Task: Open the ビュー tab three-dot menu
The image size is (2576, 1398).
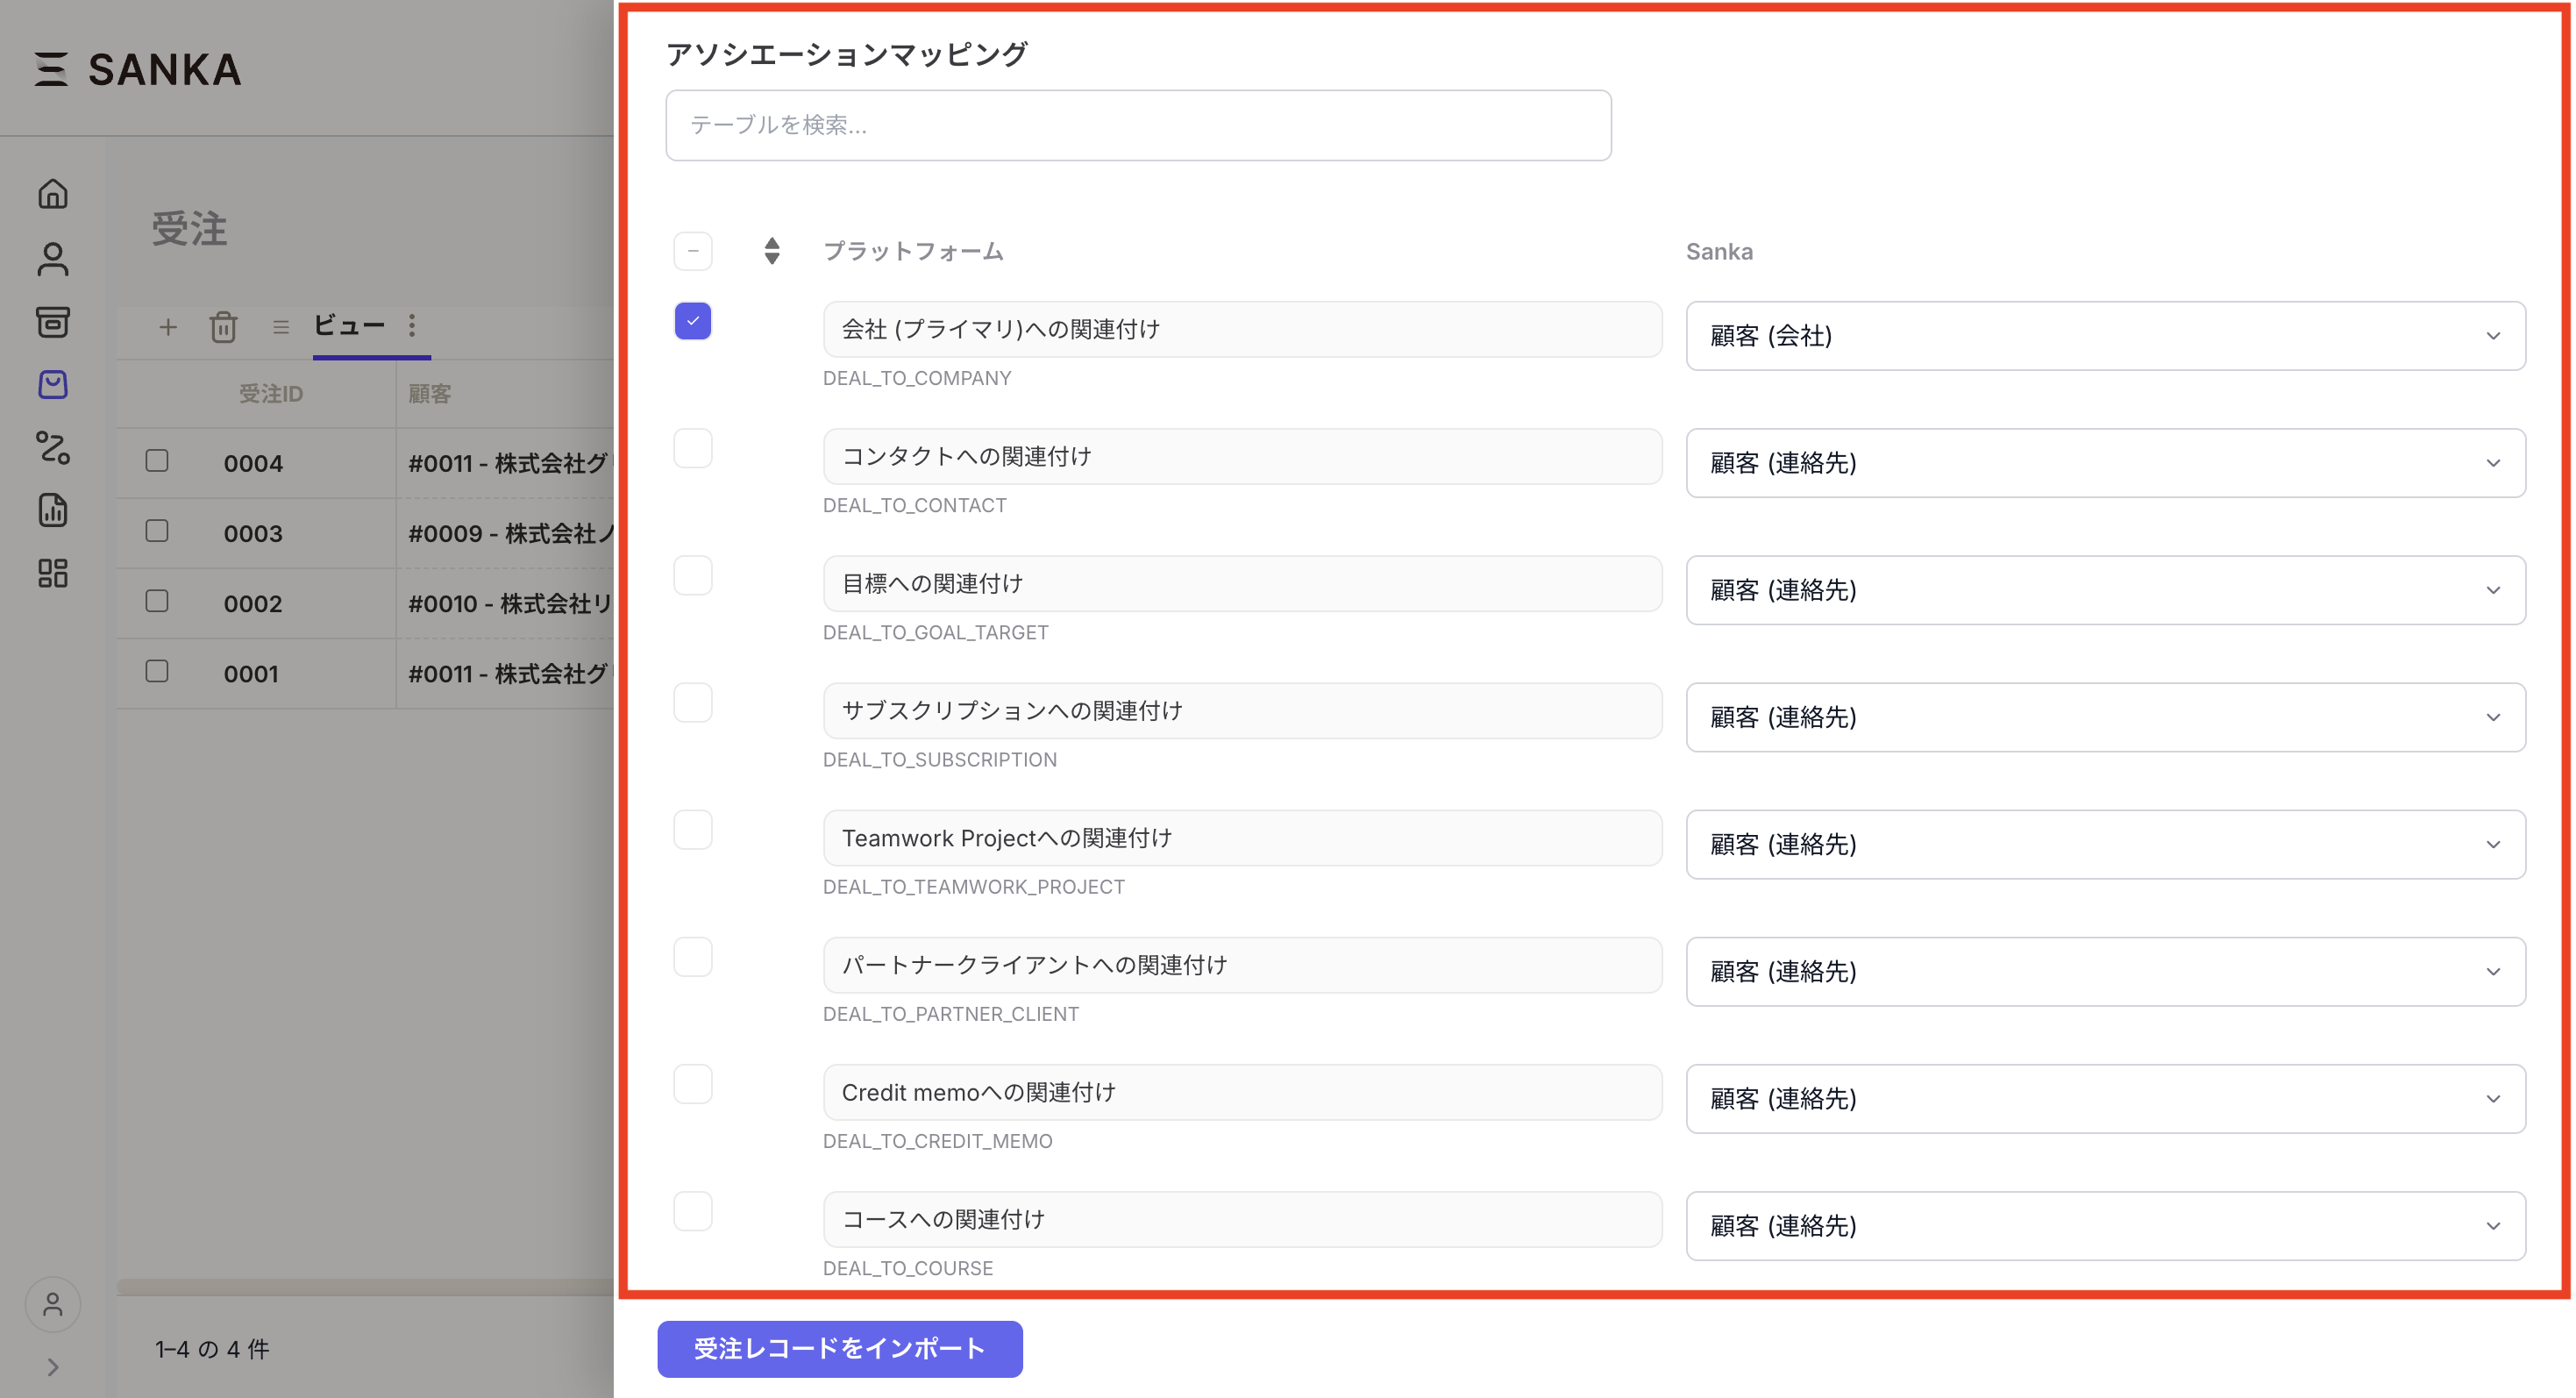Action: point(412,326)
